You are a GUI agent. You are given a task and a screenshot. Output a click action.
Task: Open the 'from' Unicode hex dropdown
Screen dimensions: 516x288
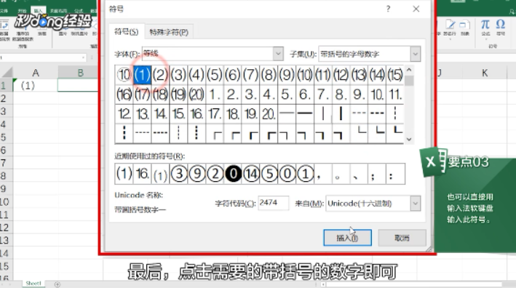pos(416,204)
